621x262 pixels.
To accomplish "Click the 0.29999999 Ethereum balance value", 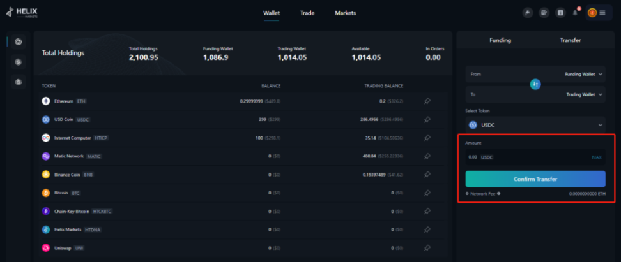I will point(251,101).
